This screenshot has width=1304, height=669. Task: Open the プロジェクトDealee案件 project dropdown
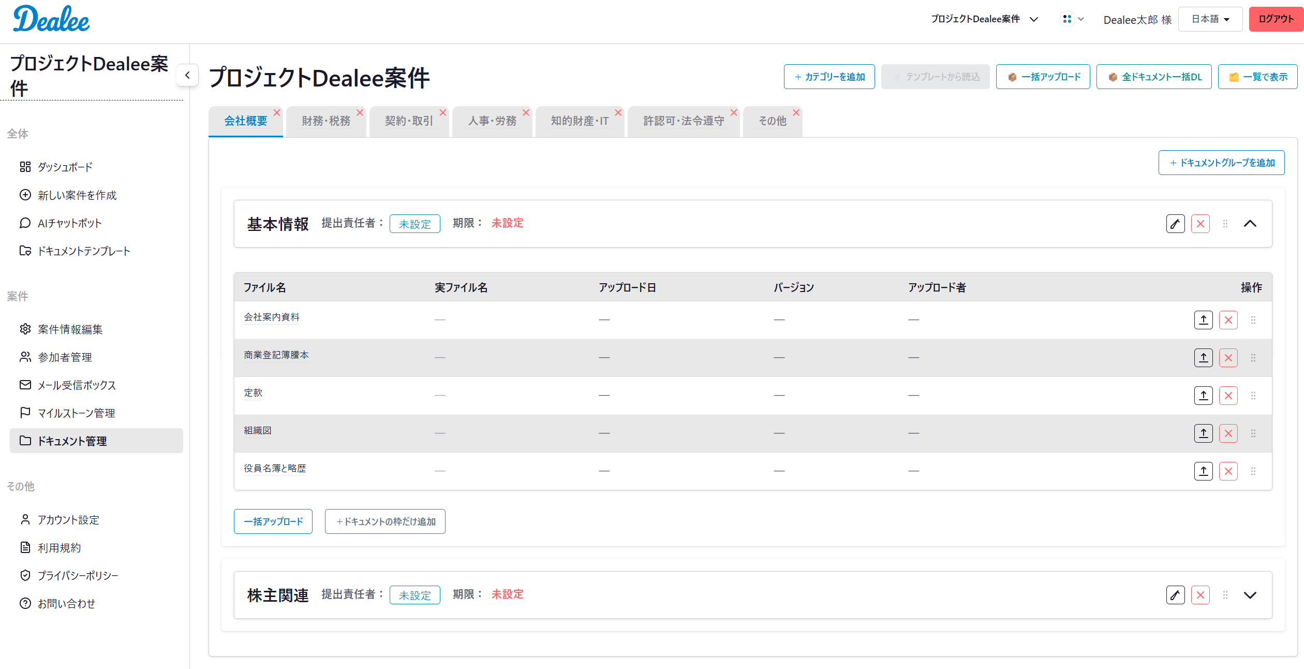(x=985, y=19)
